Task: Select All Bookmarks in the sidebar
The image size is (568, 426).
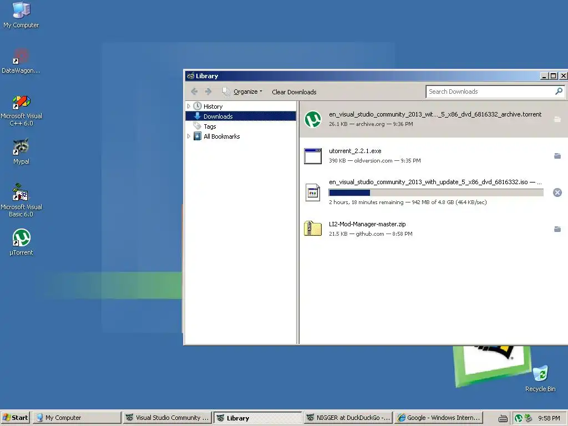Action: (221, 136)
